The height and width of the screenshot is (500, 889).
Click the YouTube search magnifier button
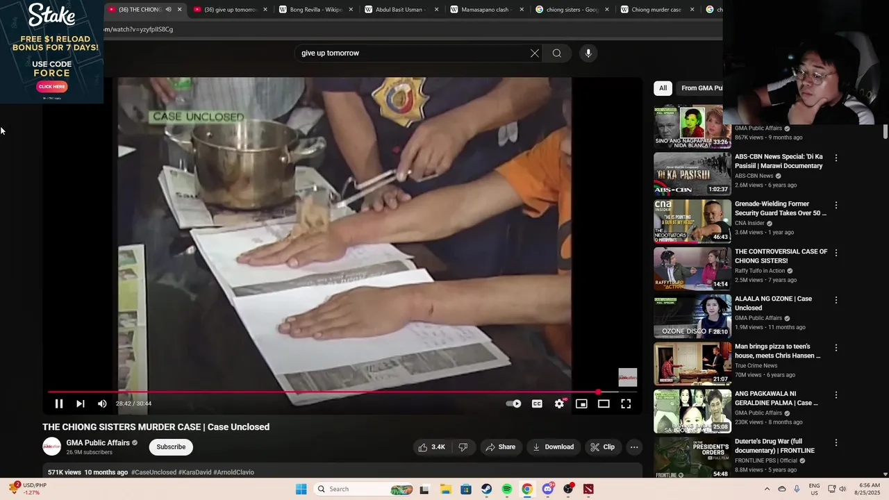coord(557,53)
